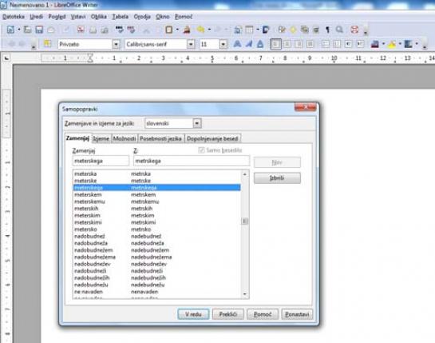This screenshot has width=435, height=343.
Task: Click Zamenjaj input field with meterskega
Action: click(x=101, y=161)
